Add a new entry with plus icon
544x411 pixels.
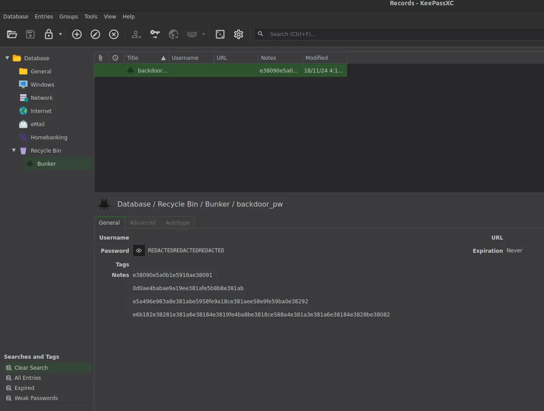tap(77, 34)
